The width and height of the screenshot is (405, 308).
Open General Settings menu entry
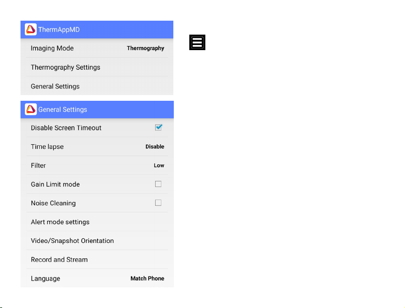point(55,86)
